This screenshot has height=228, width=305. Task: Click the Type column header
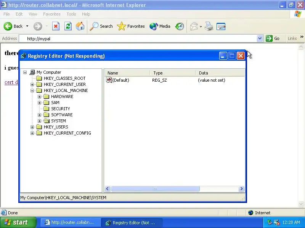[x=173, y=73]
